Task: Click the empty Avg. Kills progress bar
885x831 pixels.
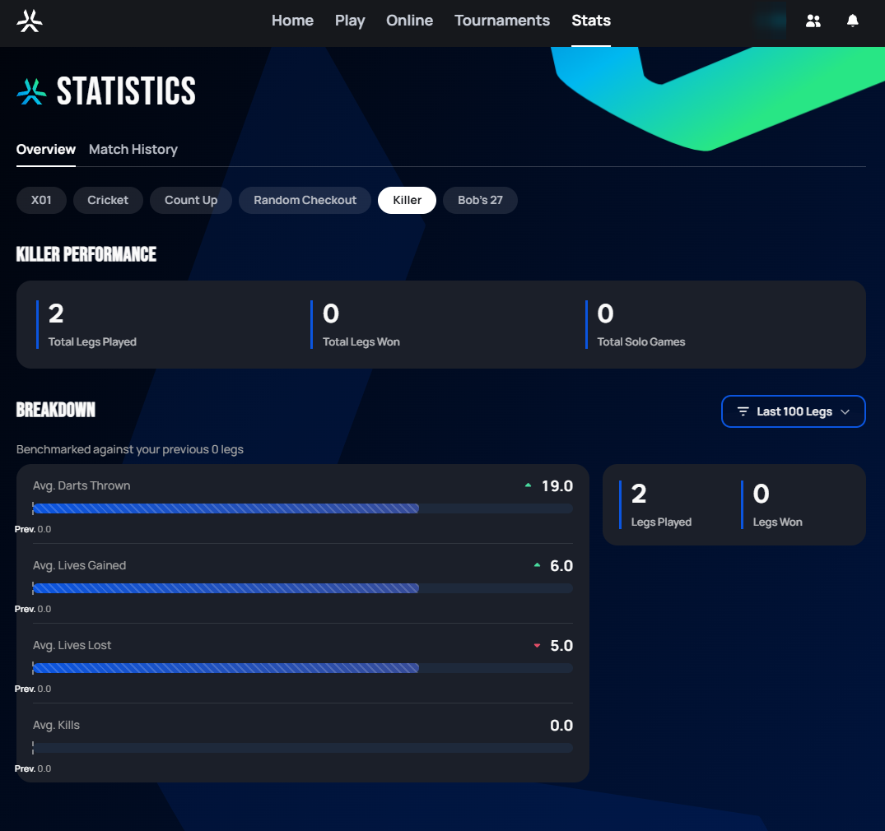Action: pos(302,748)
